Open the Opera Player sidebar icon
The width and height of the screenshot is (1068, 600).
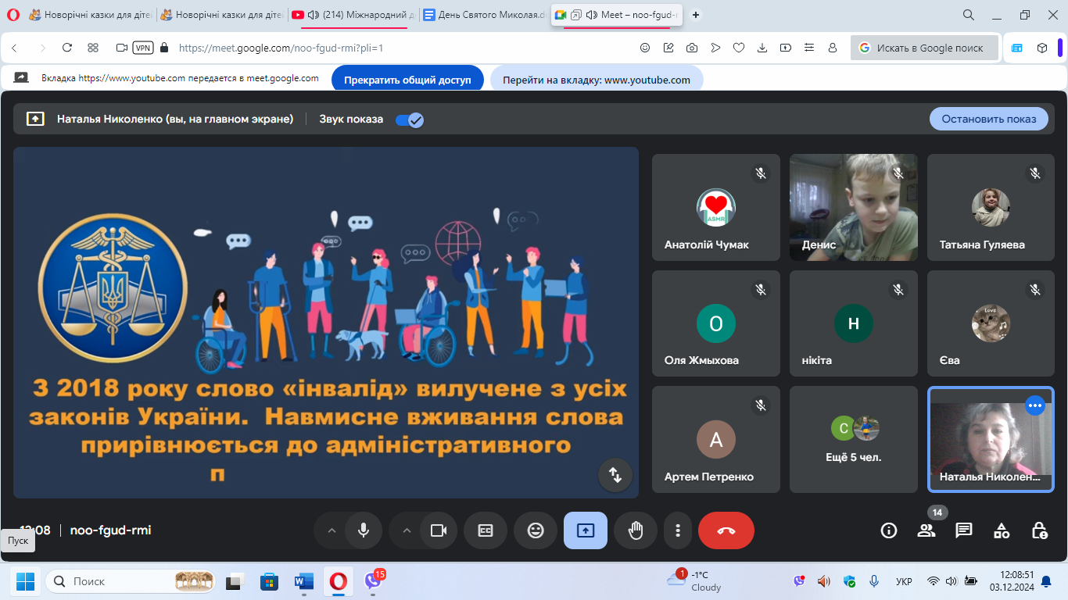(1016, 48)
